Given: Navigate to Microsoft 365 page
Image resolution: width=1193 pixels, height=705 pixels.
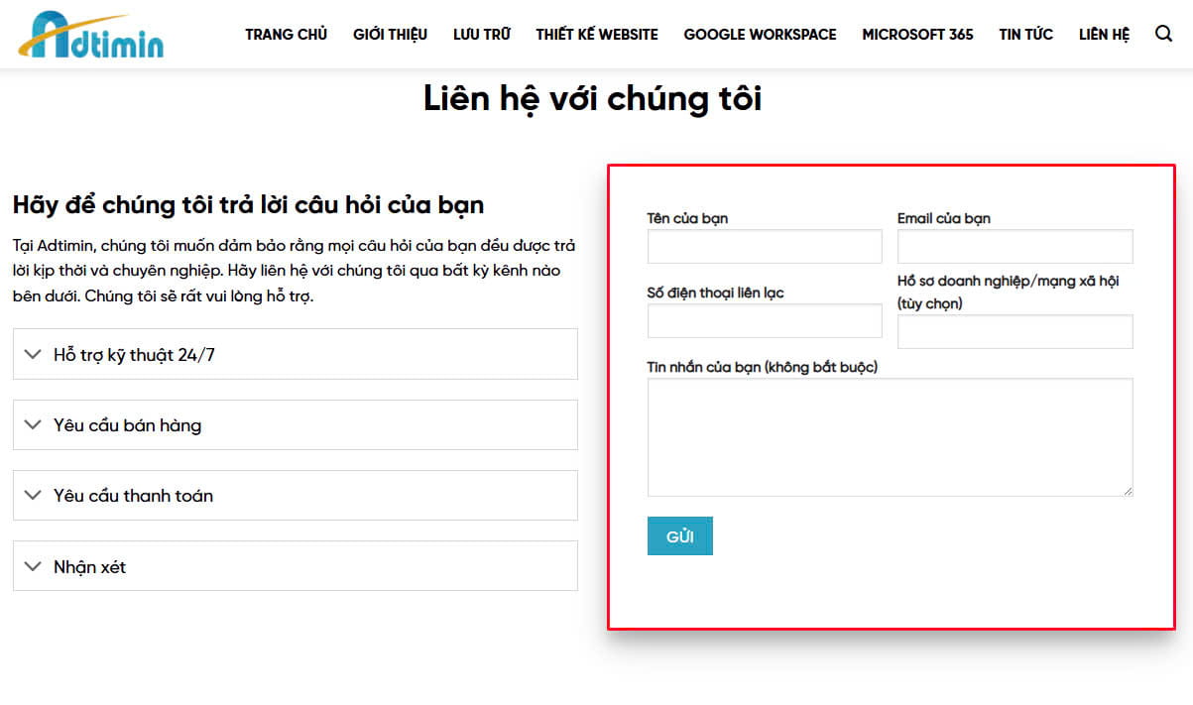Looking at the screenshot, I should coord(917,35).
